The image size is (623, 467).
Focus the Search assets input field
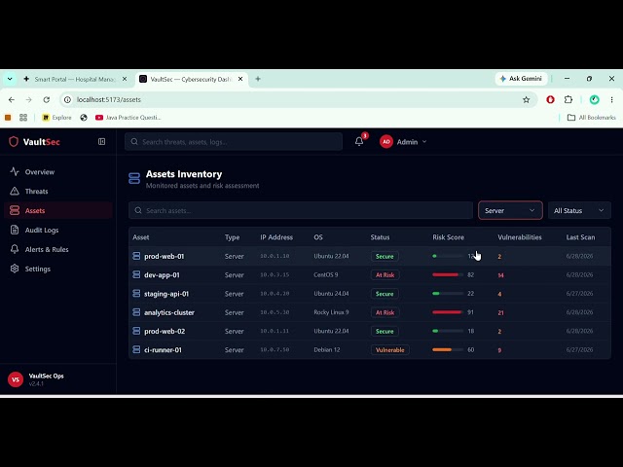[x=301, y=210]
